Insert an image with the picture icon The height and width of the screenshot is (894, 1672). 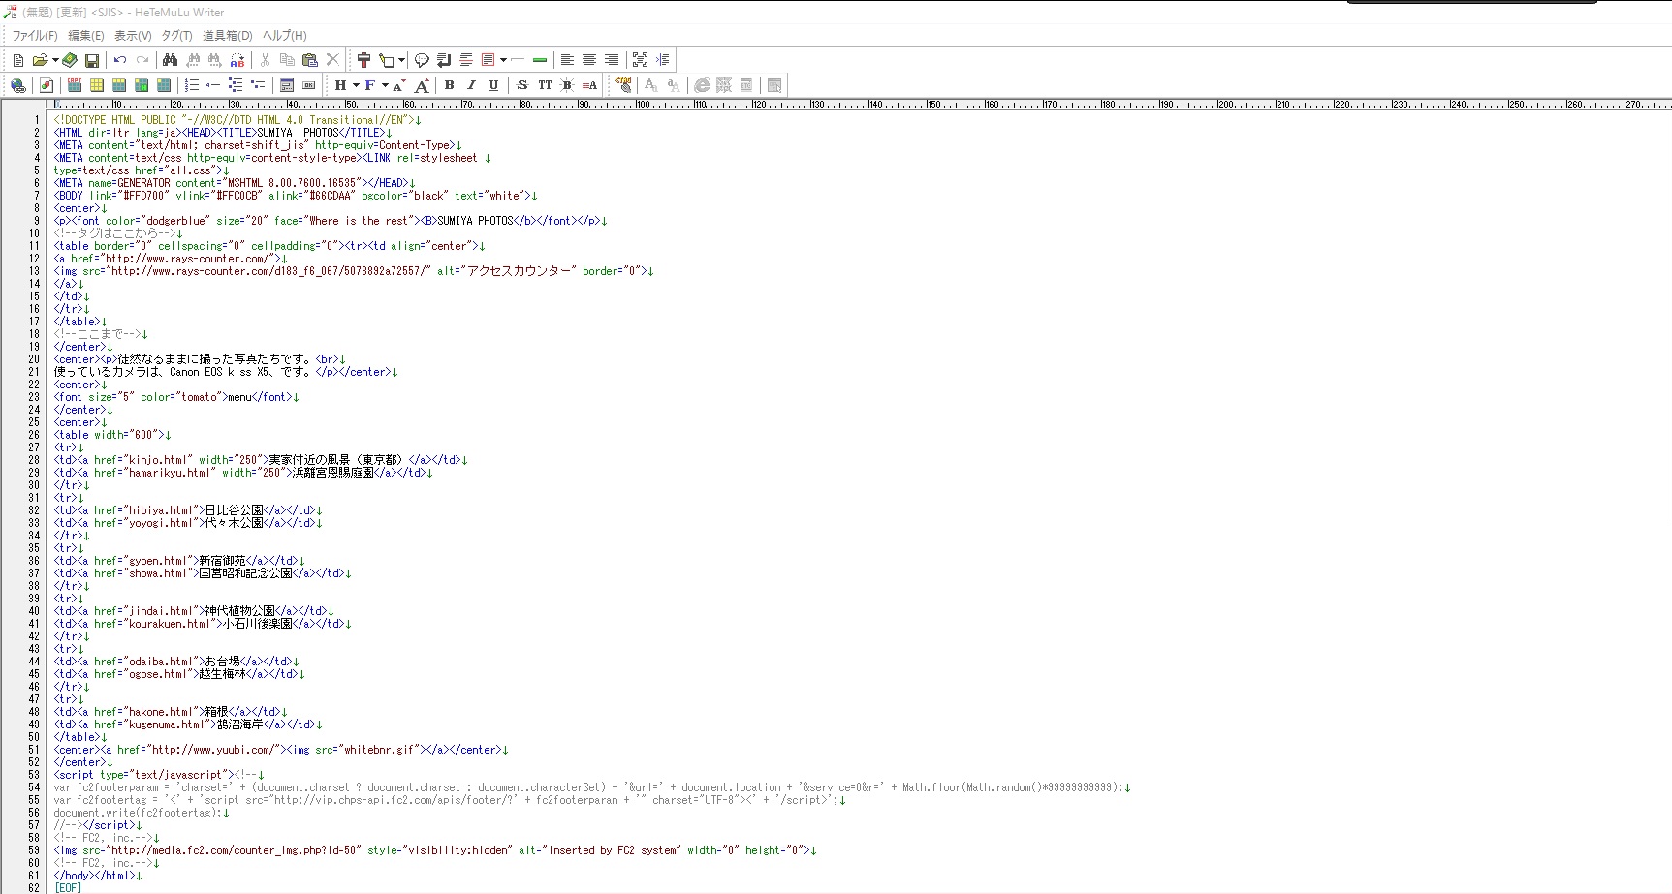[x=46, y=85]
